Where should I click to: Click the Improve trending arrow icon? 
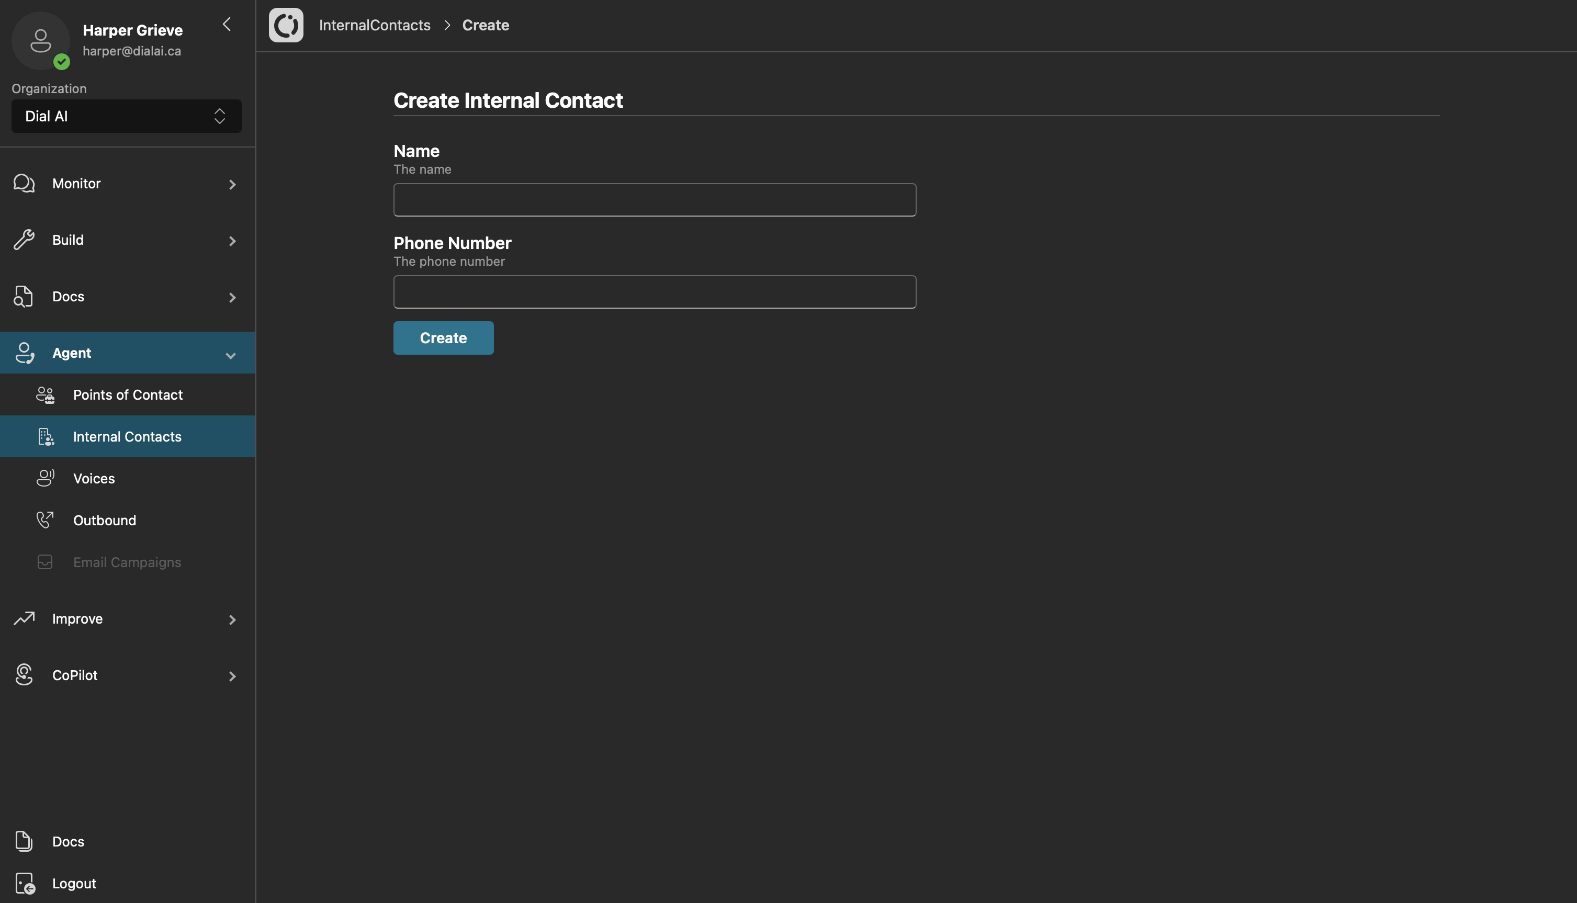[24, 618]
